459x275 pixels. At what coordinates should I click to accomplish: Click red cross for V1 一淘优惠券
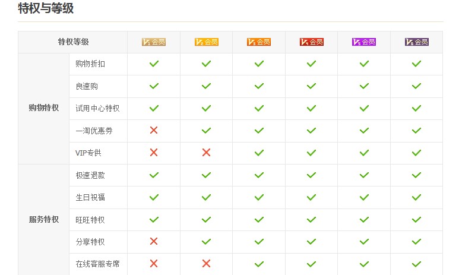(x=154, y=130)
